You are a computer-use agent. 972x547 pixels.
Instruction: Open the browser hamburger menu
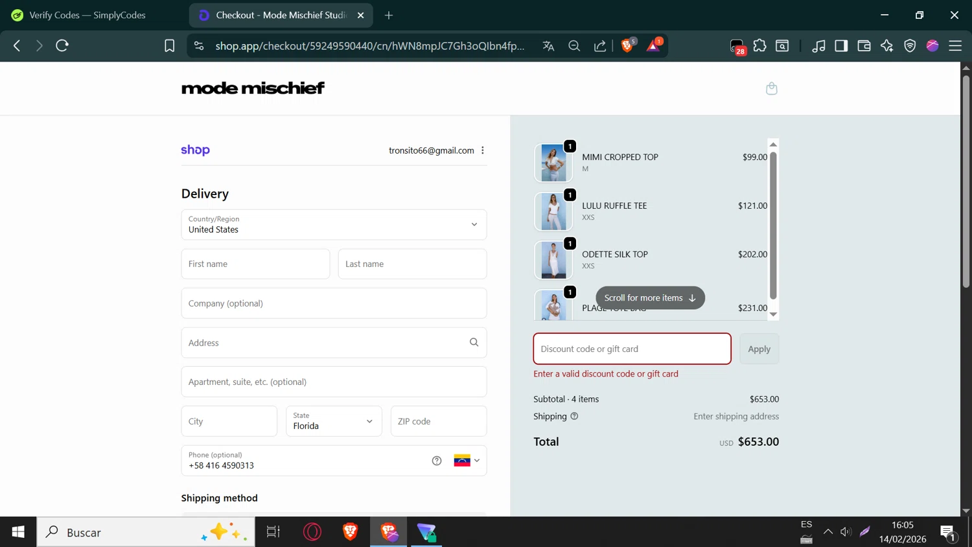[955, 45]
